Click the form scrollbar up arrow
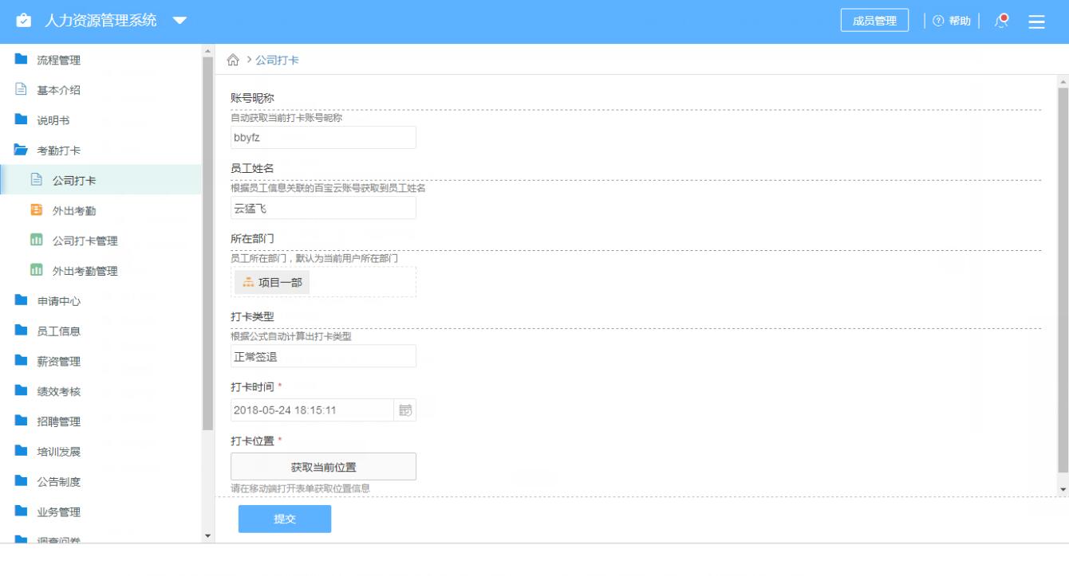The image size is (1069, 576). click(1062, 81)
